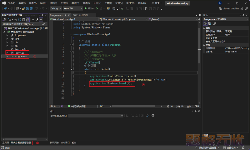Toggle pin on Output panel

(x=196, y=111)
